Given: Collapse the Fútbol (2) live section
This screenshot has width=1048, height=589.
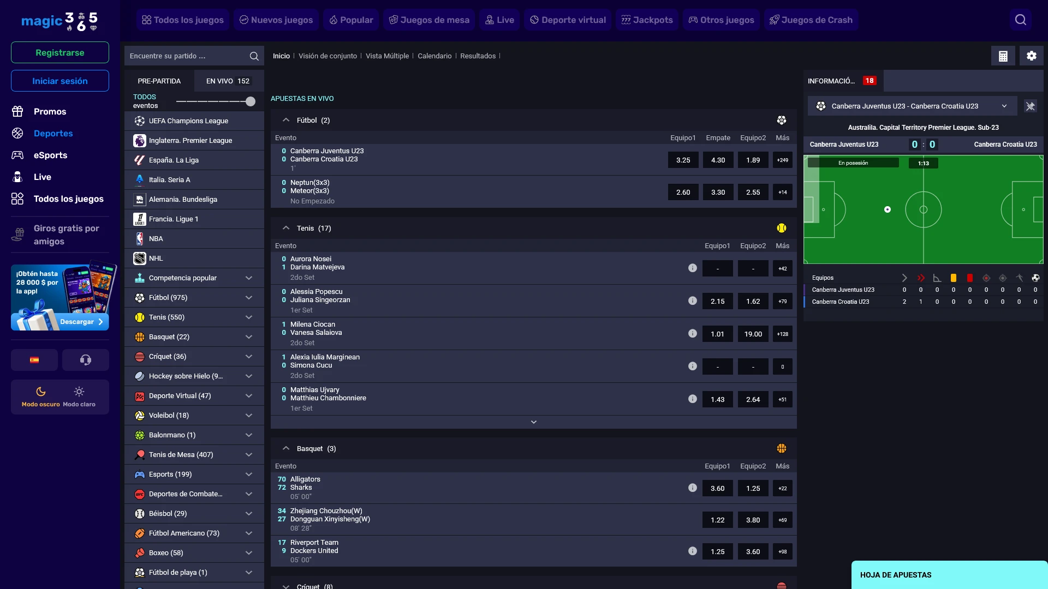Looking at the screenshot, I should (286, 120).
